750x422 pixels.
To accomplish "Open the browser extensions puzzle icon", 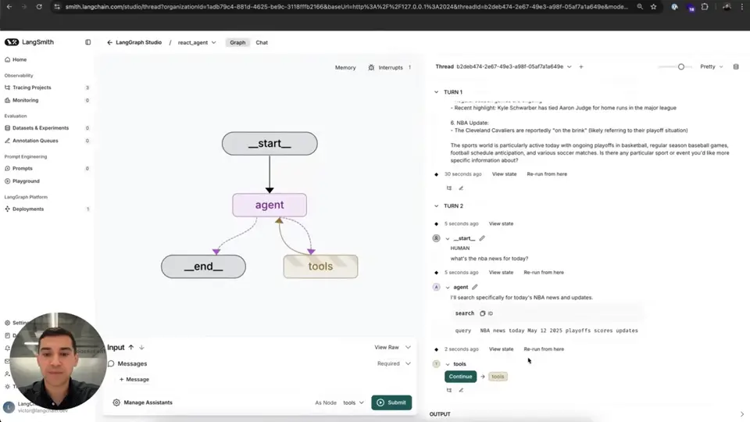I will [705, 7].
